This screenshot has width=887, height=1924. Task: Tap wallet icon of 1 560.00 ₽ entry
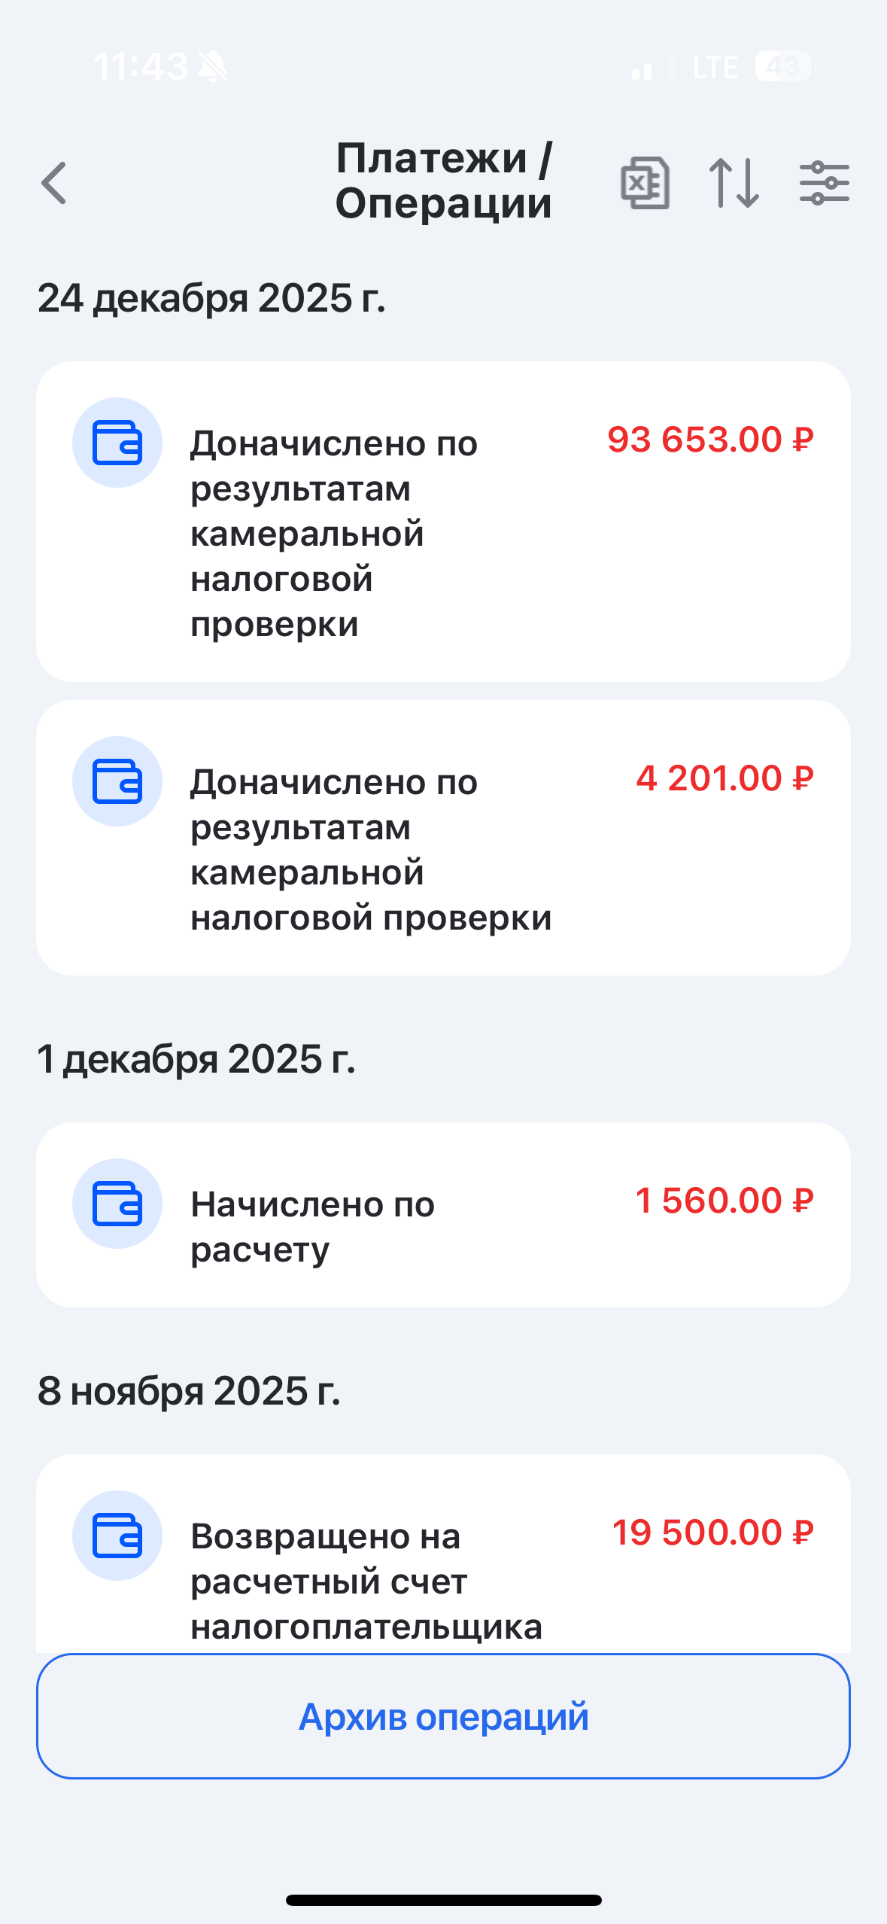click(117, 1204)
